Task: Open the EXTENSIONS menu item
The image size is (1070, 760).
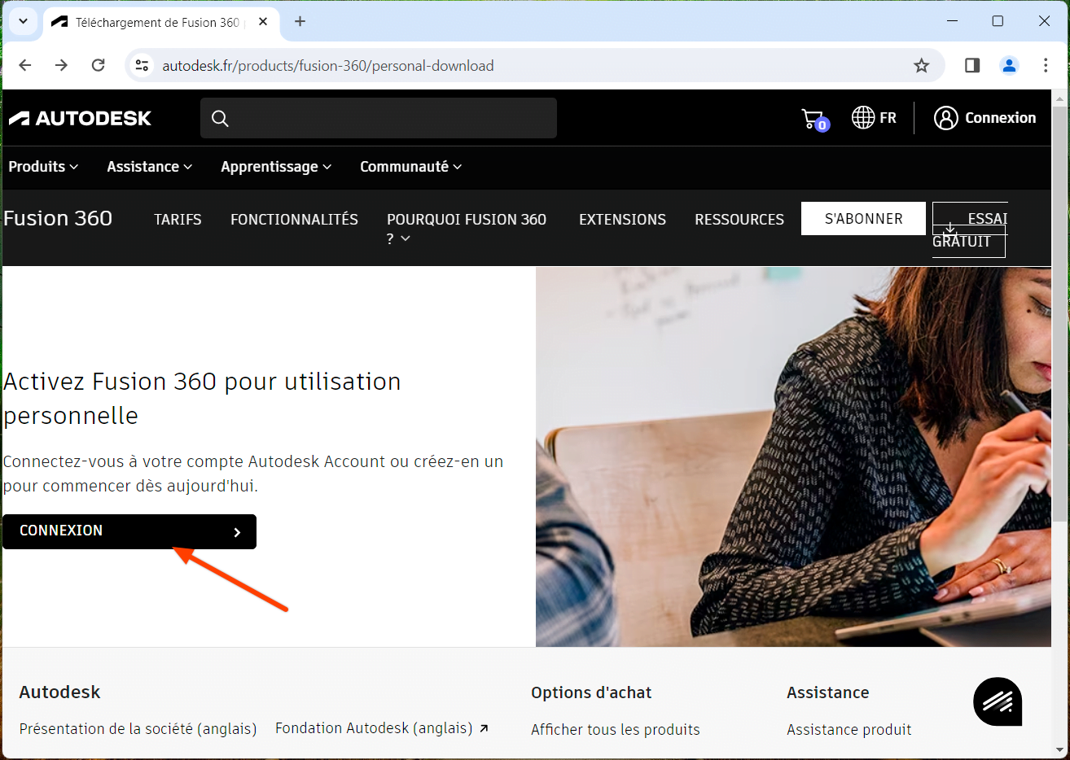Action: pyautogui.click(x=622, y=220)
